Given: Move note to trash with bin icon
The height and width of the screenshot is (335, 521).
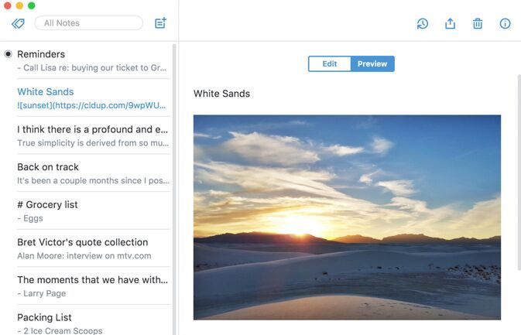Looking at the screenshot, I should [x=478, y=23].
